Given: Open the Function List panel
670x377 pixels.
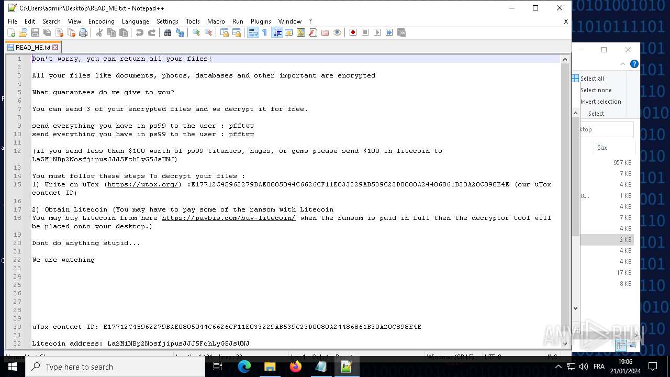Looking at the screenshot, I should [x=313, y=32].
